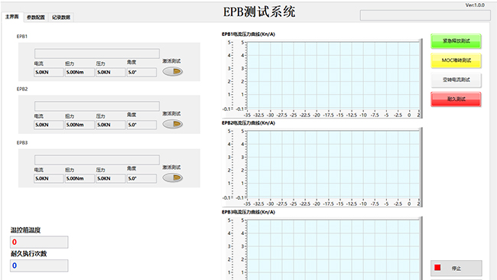Open the 参数配置 tab
The width and height of the screenshot is (497, 280).
(x=35, y=18)
